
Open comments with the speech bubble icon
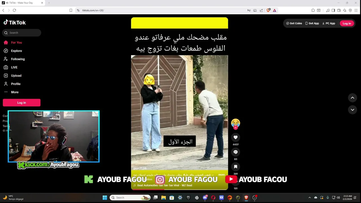pos(235,152)
